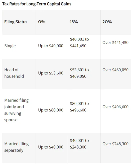Select the Over $248,300 cell
The width and height of the screenshot is (131, 165).
tap(115, 144)
